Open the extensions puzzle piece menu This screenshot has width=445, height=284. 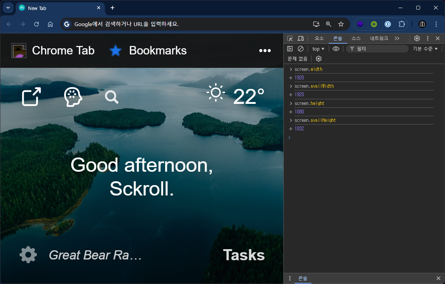(x=402, y=24)
